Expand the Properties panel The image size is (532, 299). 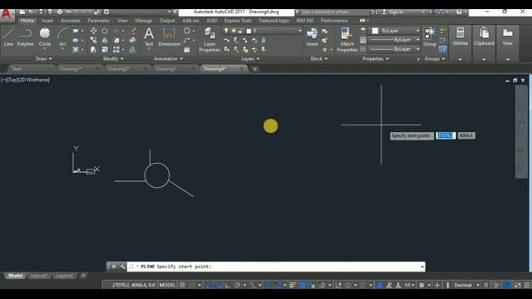[x=376, y=59]
